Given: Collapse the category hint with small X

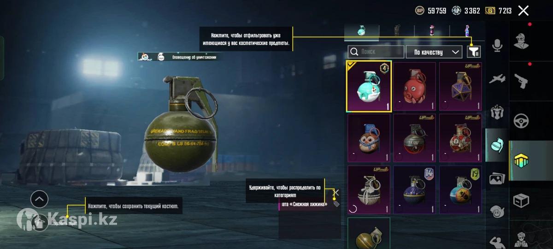Looking at the screenshot, I should click(336, 192).
